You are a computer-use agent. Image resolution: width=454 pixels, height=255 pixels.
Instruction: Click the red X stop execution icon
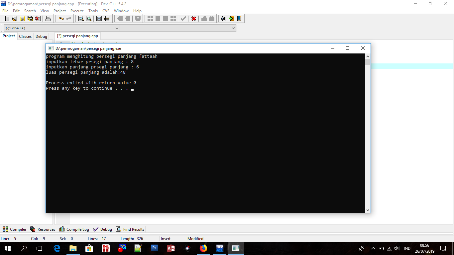[194, 19]
